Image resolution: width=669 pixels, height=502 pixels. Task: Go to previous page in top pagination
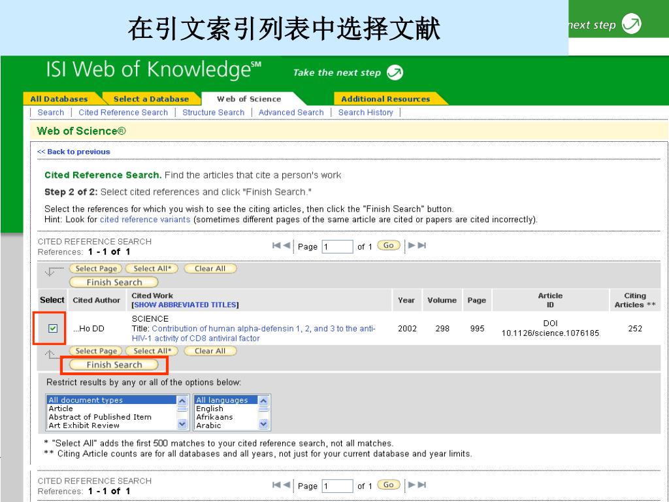click(x=286, y=246)
